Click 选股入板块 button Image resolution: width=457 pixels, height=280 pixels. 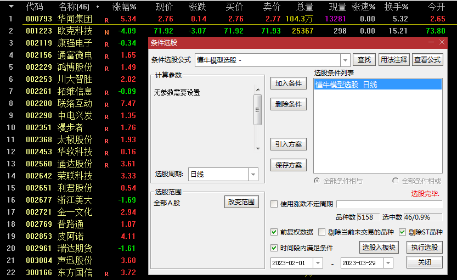(x=379, y=247)
